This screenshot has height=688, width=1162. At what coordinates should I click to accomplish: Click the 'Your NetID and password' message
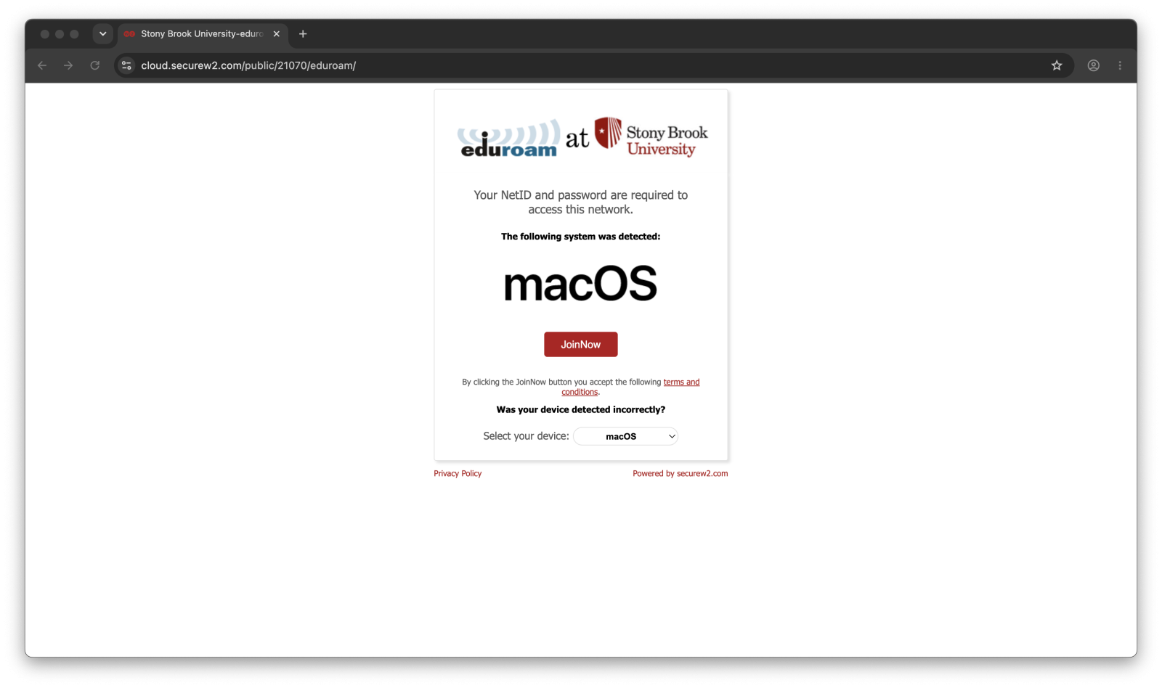point(580,202)
